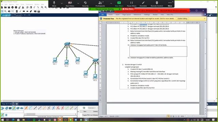Choose Console cable connection
218x122 pixels.
(31, 108)
